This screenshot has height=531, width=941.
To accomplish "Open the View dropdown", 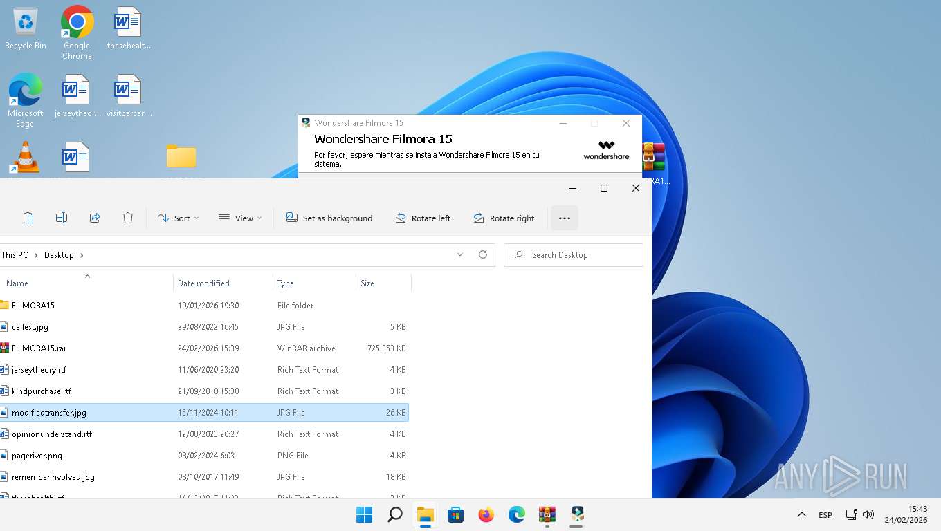I will click(240, 218).
